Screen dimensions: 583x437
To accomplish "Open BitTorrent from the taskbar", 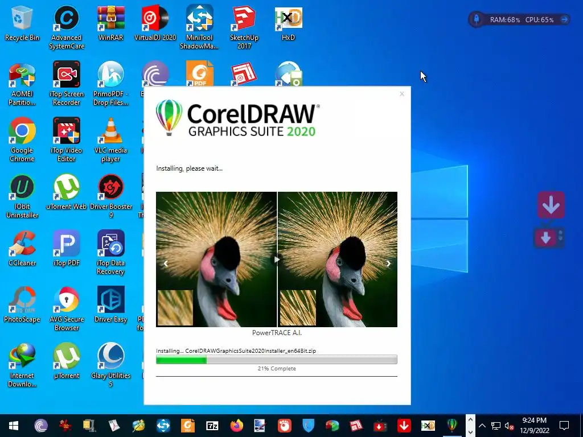I will click(41, 426).
